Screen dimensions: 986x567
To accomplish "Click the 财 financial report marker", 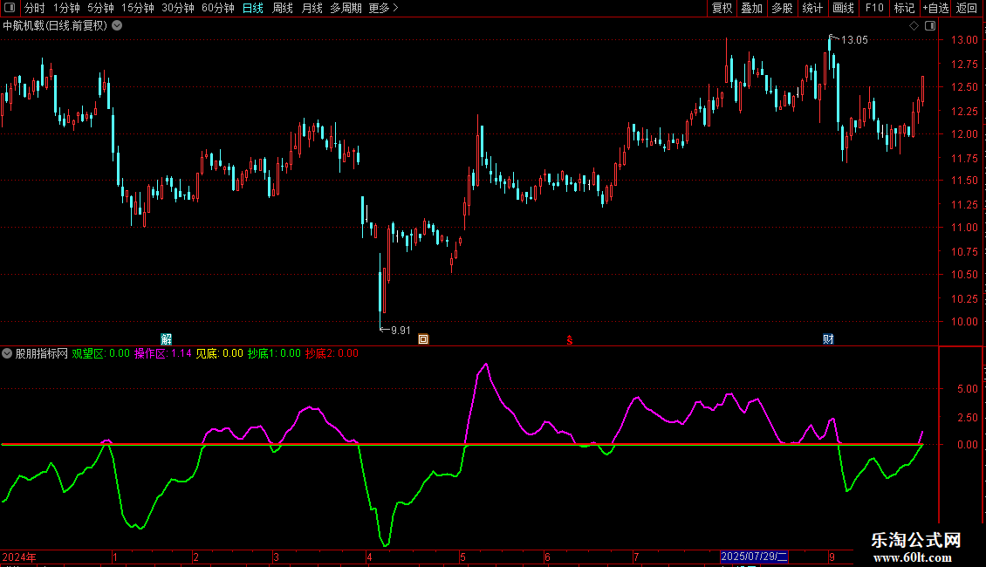I will [x=827, y=338].
